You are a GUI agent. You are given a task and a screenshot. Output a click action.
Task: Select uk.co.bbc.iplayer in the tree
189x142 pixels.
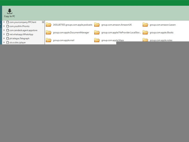(18, 42)
